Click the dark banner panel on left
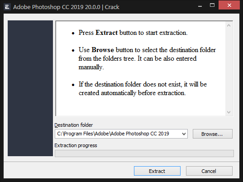The height and width of the screenshot is (182, 243). [x=30, y=88]
